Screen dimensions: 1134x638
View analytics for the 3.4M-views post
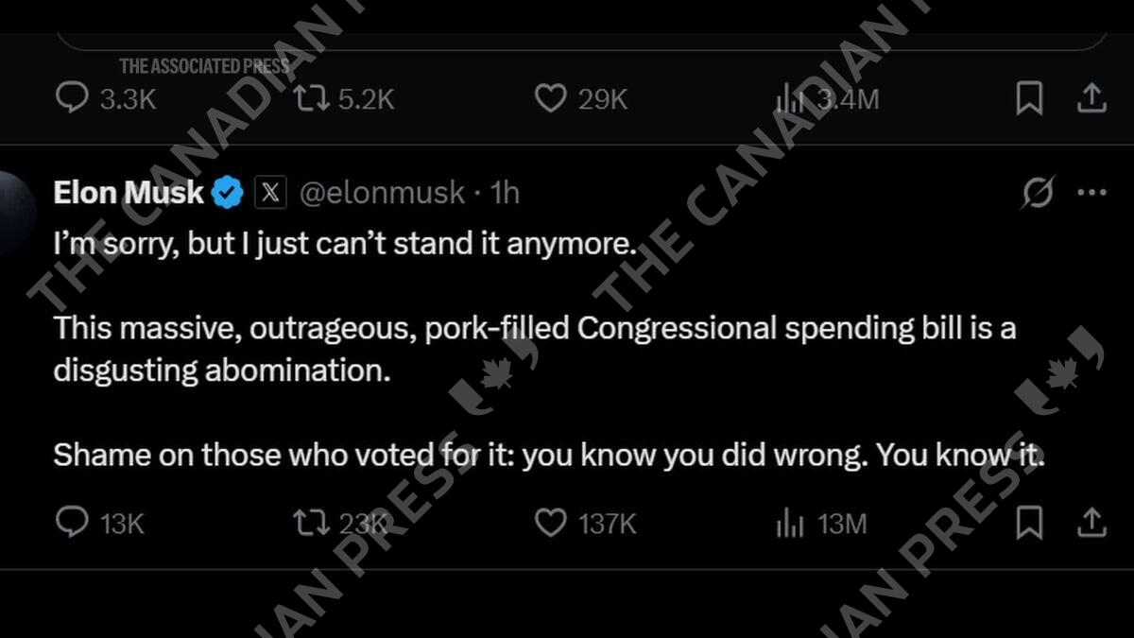pyautogui.click(x=790, y=98)
